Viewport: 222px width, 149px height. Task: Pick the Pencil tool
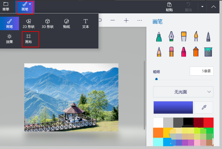tap(158, 52)
